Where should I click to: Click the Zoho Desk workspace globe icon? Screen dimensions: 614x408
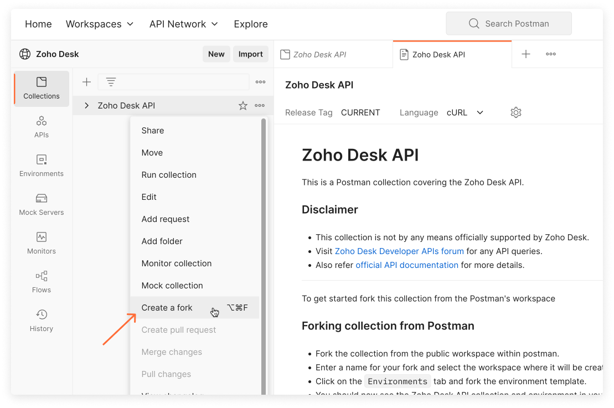(25, 54)
